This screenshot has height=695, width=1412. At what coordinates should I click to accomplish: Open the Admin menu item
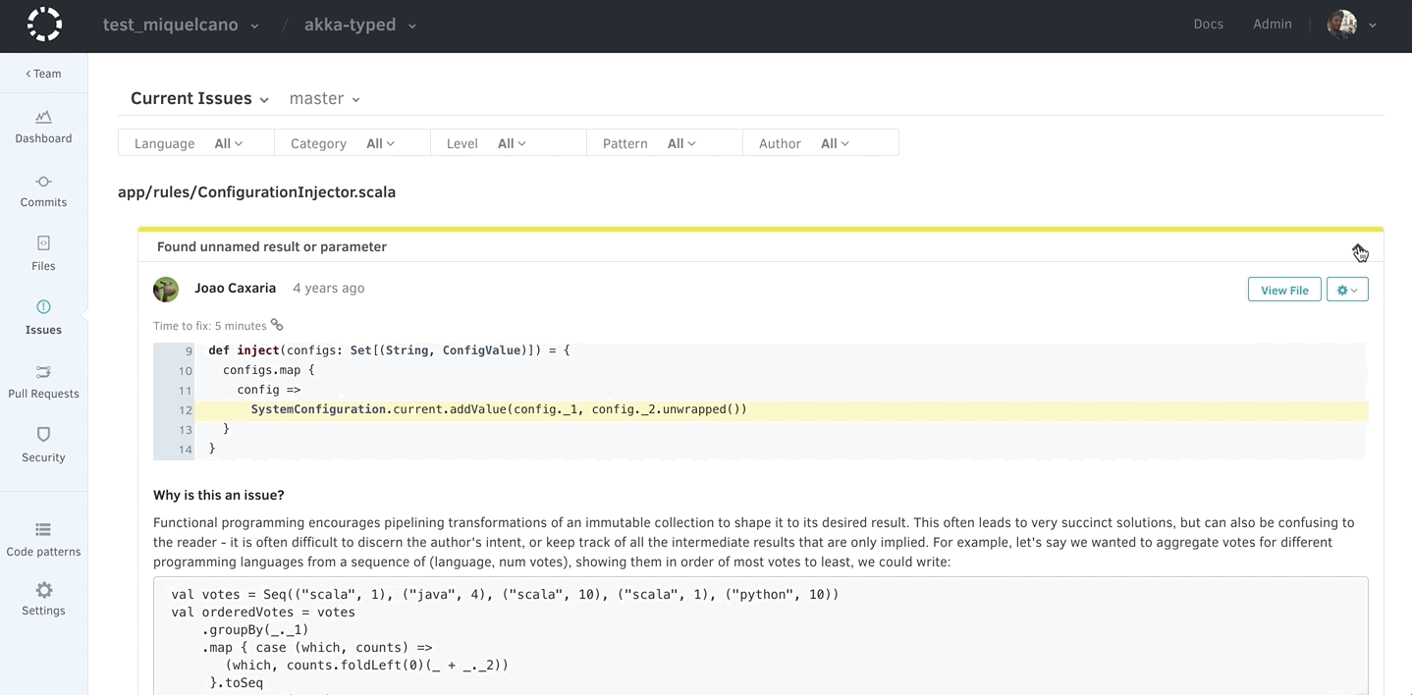[x=1272, y=25]
